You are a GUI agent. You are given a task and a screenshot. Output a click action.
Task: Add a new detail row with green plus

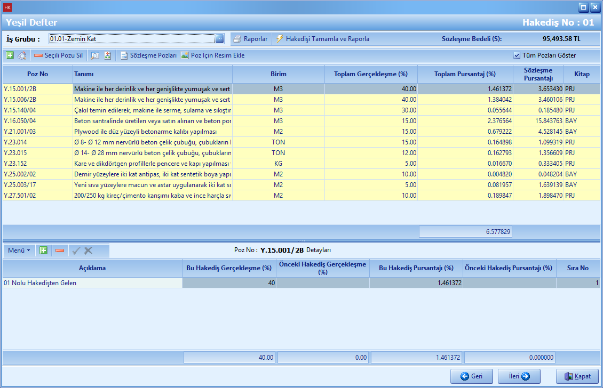[44, 250]
